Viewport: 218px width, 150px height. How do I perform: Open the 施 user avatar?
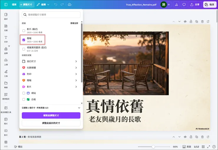[163, 5]
